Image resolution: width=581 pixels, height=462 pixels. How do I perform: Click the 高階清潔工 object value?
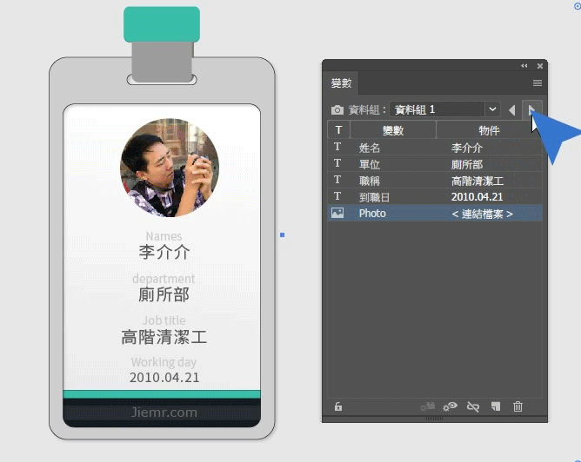(x=477, y=181)
